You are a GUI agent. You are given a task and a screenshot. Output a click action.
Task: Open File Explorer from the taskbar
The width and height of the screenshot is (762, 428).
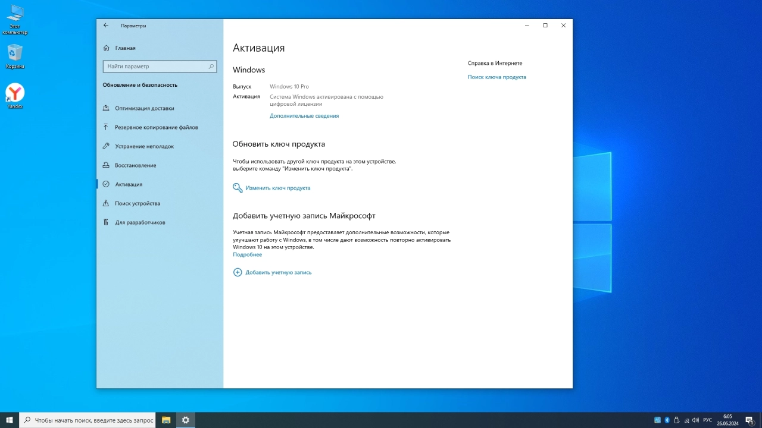166,420
